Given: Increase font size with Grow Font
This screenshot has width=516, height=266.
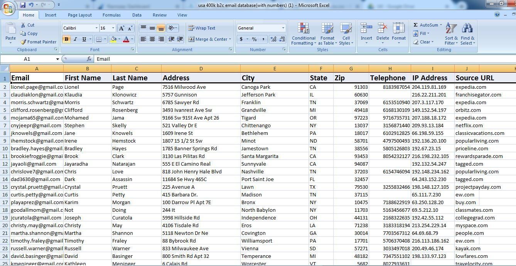Looking at the screenshot, I should 121,28.
